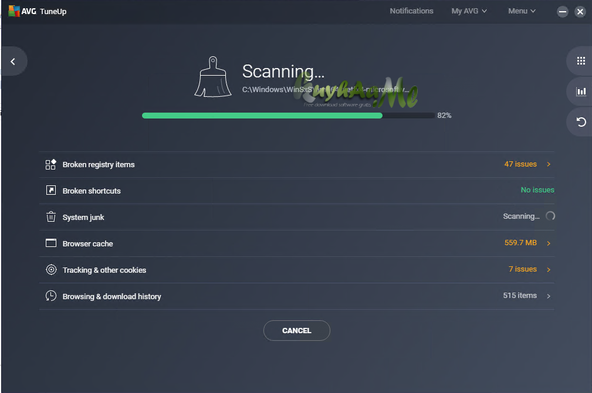Click the rescue center undo icon
Image resolution: width=592 pixels, height=393 pixels.
pyautogui.click(x=581, y=122)
